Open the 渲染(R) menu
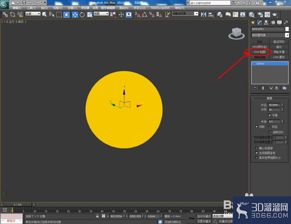The width and height of the screenshot is (291, 224). coord(124,8)
